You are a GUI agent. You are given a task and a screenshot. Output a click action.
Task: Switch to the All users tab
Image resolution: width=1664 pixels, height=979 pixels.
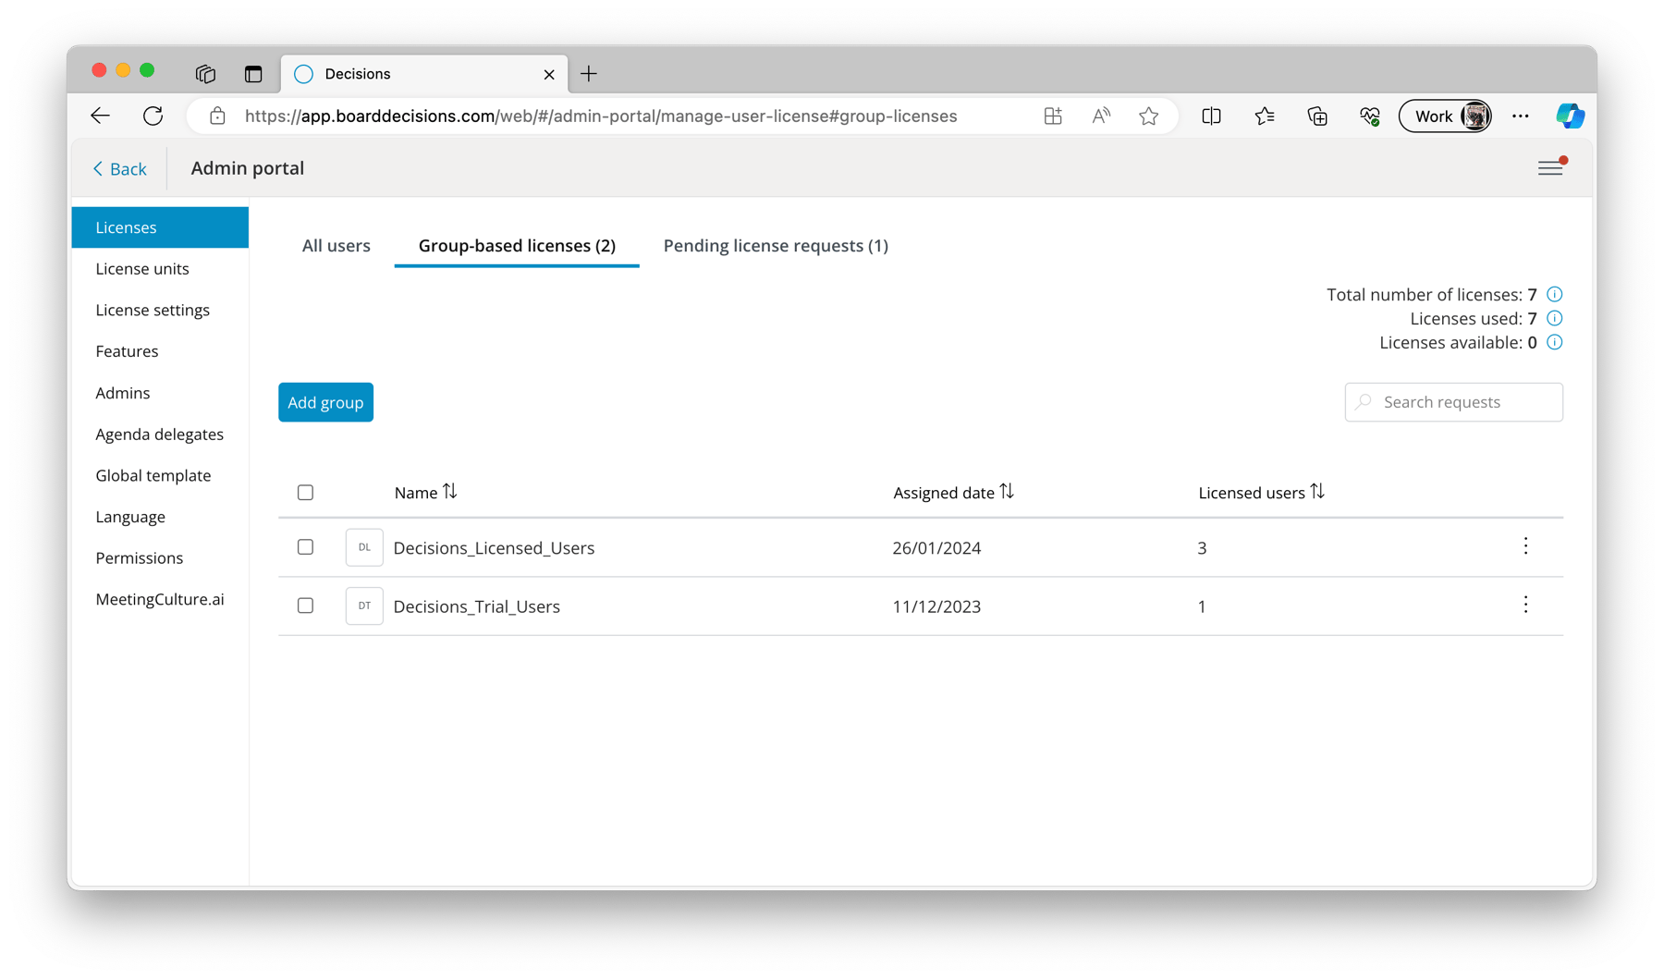point(336,245)
